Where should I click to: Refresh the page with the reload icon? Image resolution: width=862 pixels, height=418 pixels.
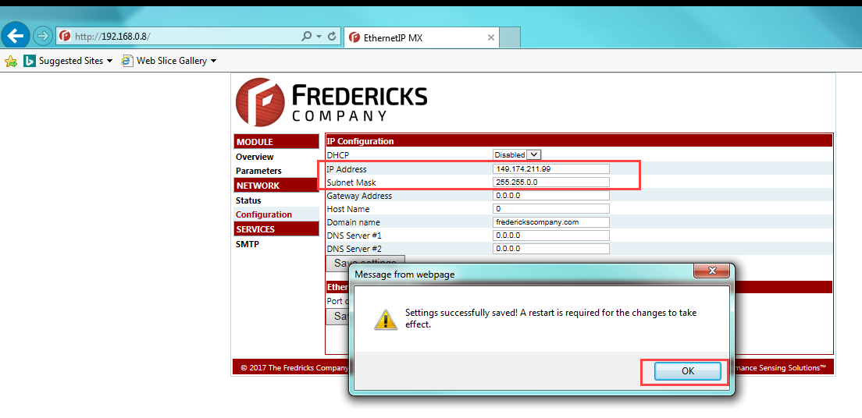(332, 36)
